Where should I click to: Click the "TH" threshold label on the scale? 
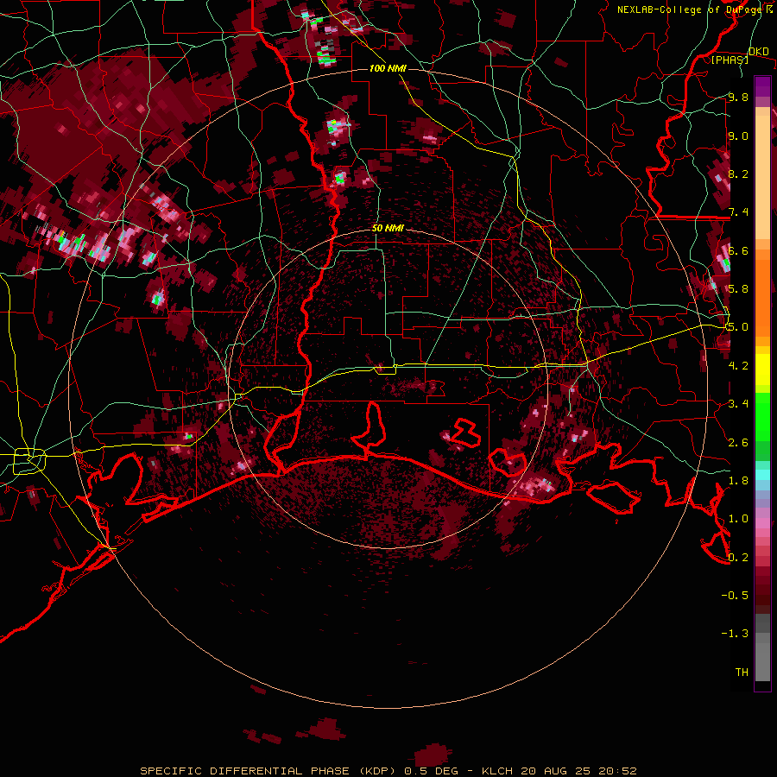coord(742,673)
